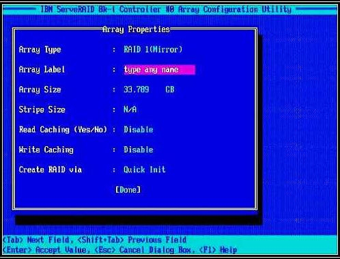This screenshot has height=259, width=340.
Task: Click the Write Caching label
Action: [x=46, y=150]
